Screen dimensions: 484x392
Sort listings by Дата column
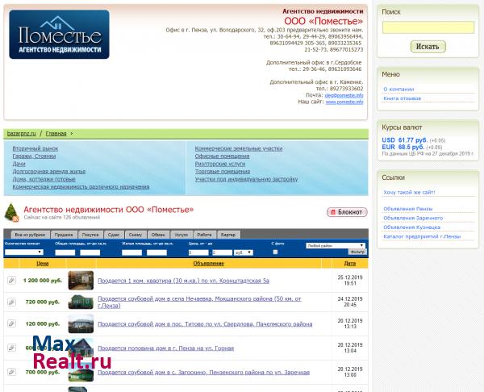pos(350,264)
